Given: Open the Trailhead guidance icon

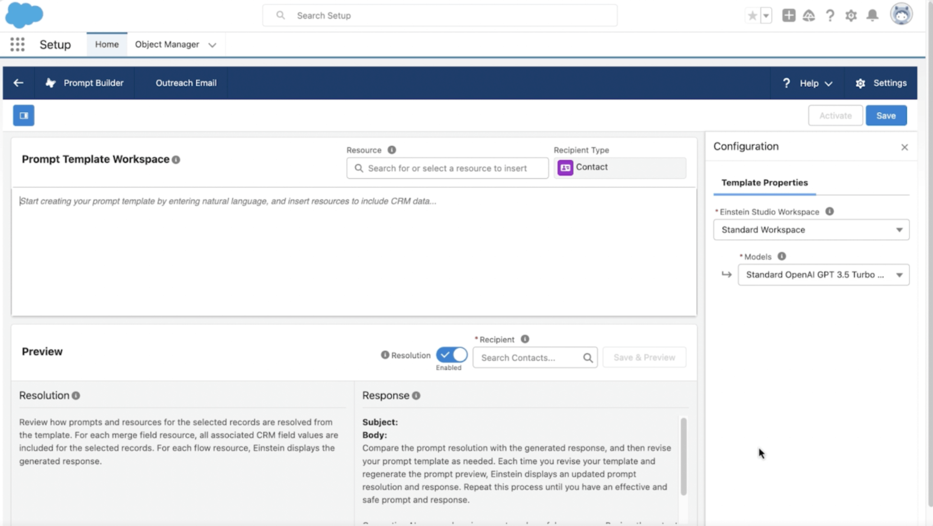Looking at the screenshot, I should (x=809, y=16).
